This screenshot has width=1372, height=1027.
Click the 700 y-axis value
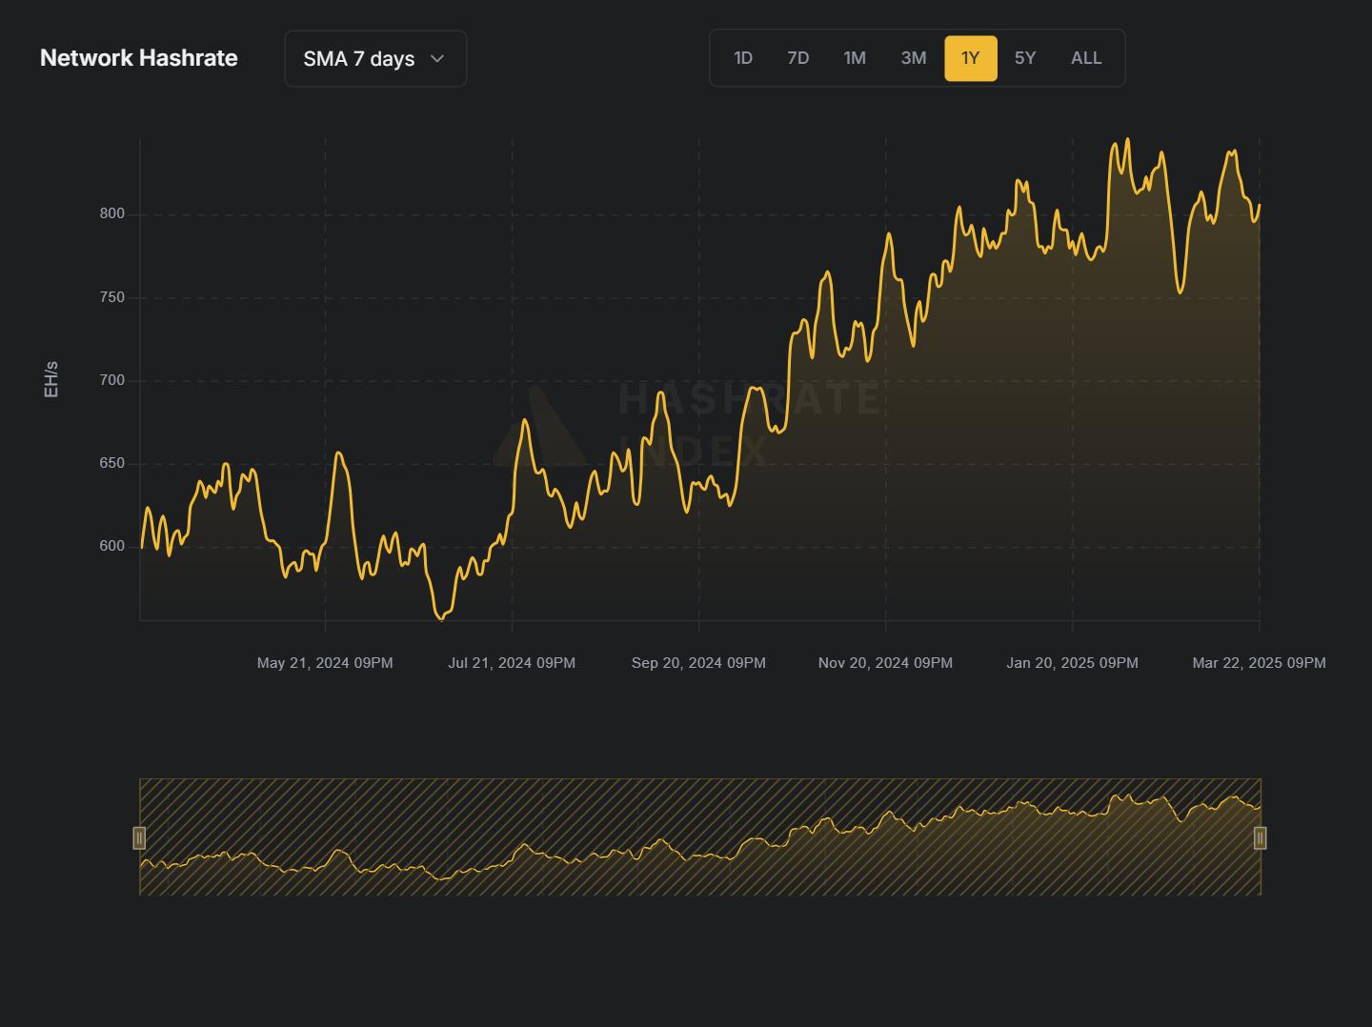pyautogui.click(x=112, y=380)
